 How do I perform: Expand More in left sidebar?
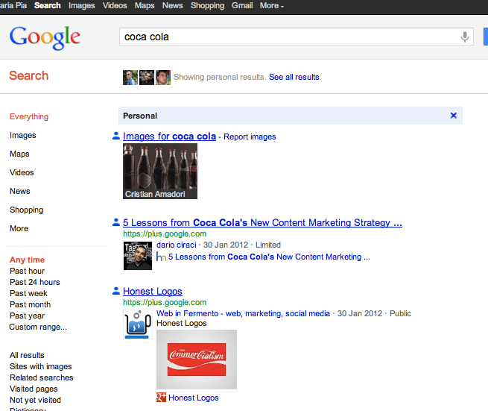pyautogui.click(x=19, y=228)
